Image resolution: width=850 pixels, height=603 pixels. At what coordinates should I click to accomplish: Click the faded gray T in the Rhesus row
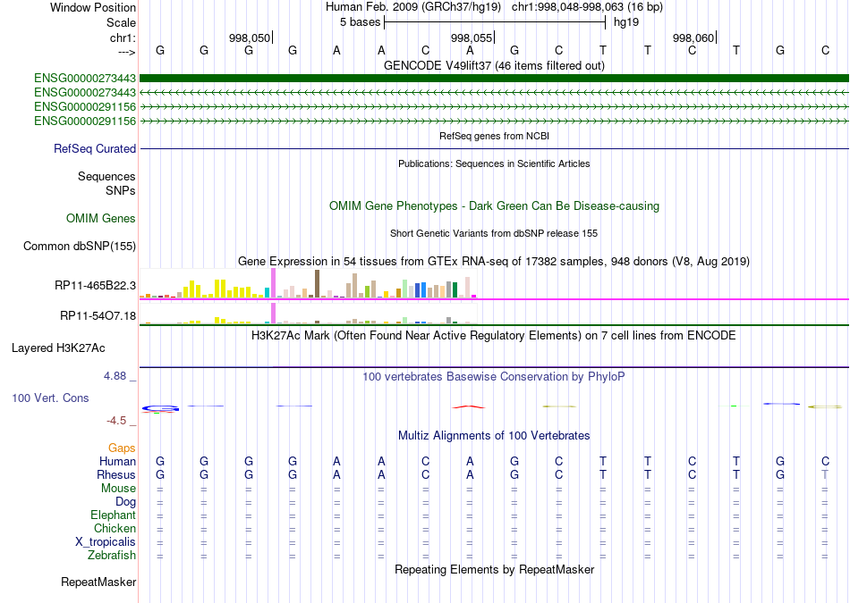pyautogui.click(x=825, y=474)
